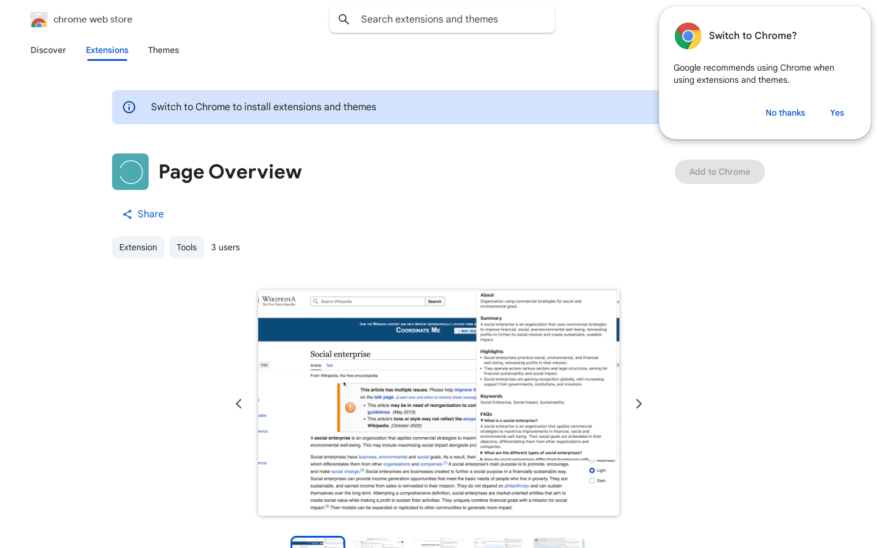Focus the Search extensions and themes field
The width and height of the screenshot is (877, 548).
(x=442, y=19)
